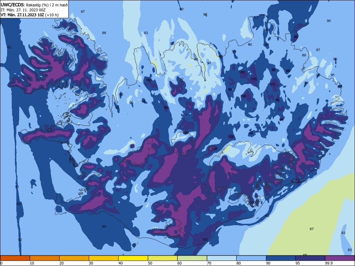Pick the purple above-99.9 legend swatch
Viewport: 355px width, 266px height.
[340, 258]
